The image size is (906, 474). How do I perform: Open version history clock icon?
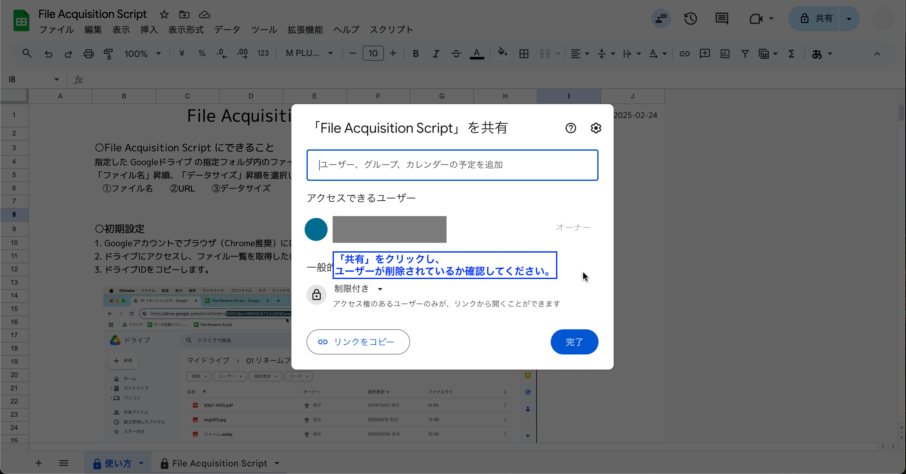click(690, 18)
